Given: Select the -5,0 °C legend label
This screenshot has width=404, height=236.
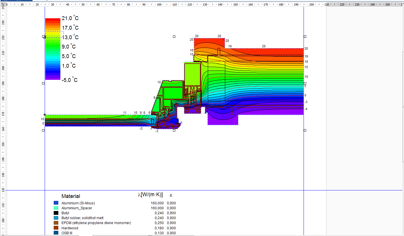Looking at the screenshot, I should [x=70, y=80].
